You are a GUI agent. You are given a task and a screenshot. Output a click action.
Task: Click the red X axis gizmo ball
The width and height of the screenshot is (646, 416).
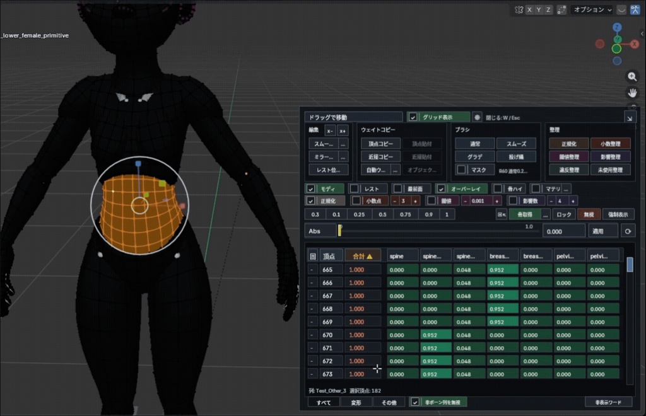pos(635,43)
